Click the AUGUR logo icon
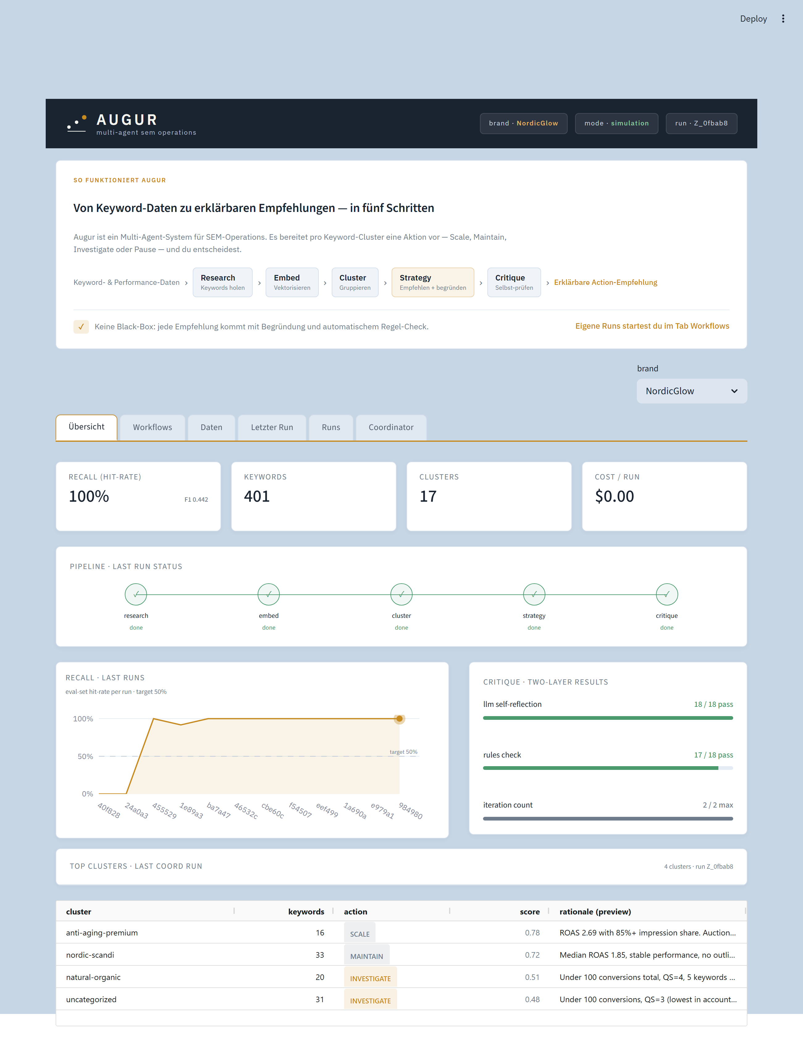This screenshot has width=803, height=1051. tap(77, 123)
